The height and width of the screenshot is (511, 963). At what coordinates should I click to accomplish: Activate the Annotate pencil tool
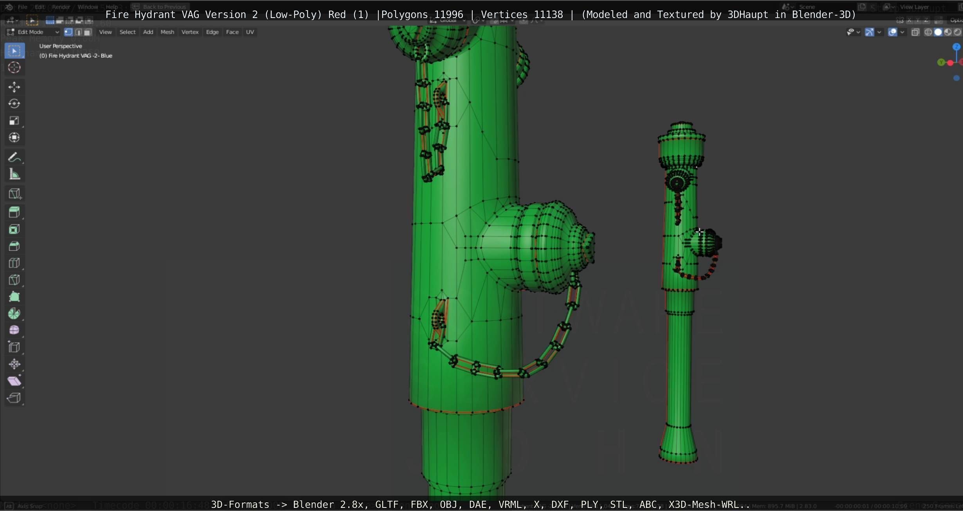click(14, 157)
